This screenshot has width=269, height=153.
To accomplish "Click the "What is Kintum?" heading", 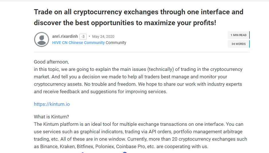I will [51, 117].
